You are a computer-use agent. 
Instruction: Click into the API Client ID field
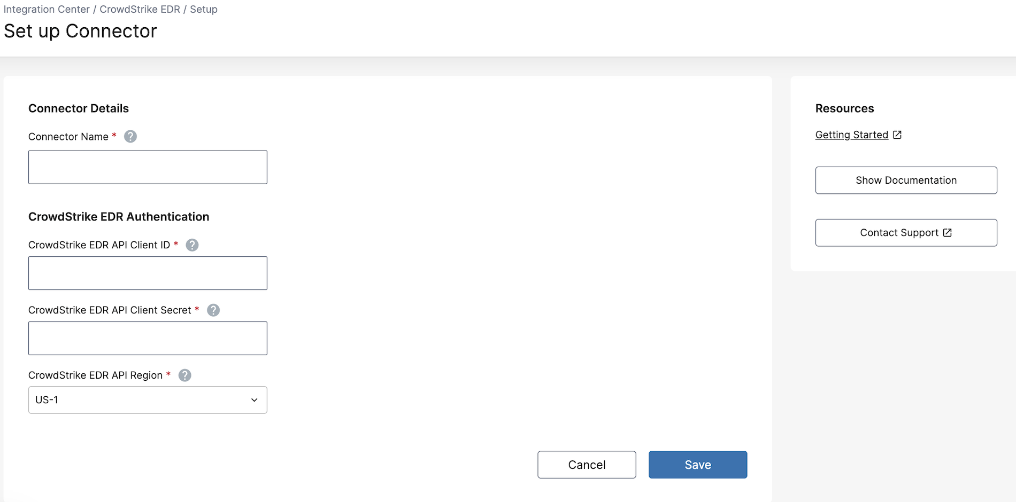point(148,273)
